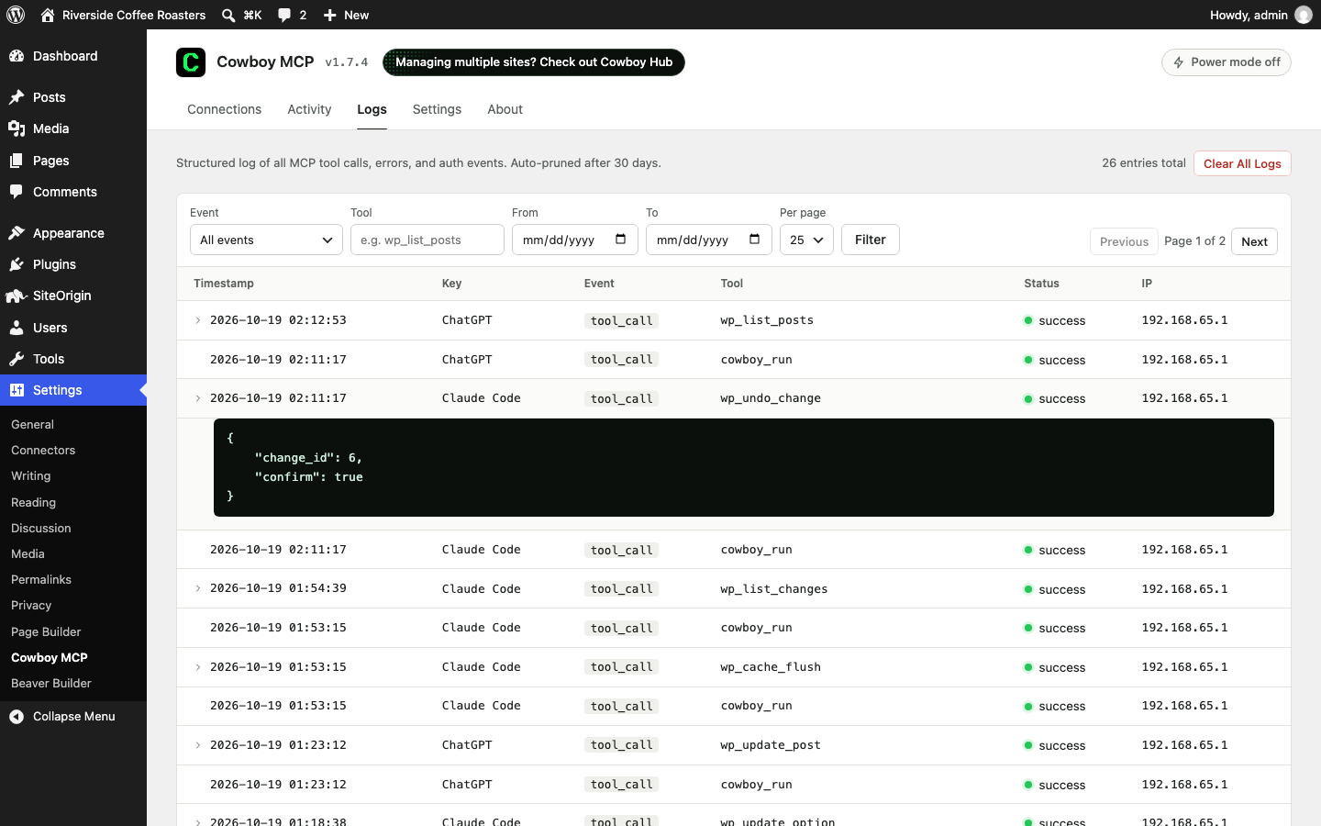Open the About tab
This screenshot has height=826, width=1321.
tap(505, 109)
